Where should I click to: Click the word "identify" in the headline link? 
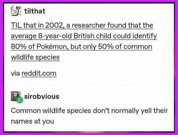click(x=144, y=36)
